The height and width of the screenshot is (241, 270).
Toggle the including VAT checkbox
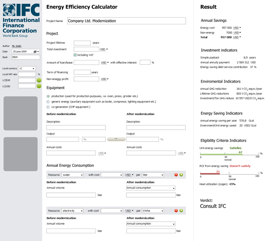click(75, 55)
